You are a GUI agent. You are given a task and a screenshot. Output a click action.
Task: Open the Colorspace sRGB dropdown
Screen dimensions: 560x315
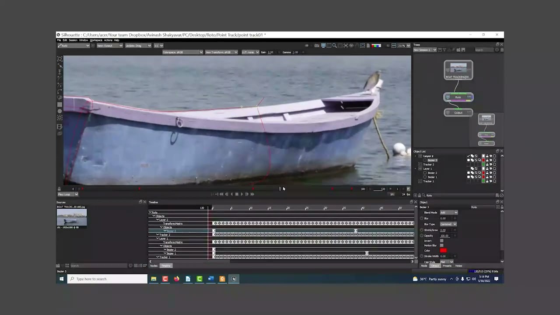coord(182,52)
